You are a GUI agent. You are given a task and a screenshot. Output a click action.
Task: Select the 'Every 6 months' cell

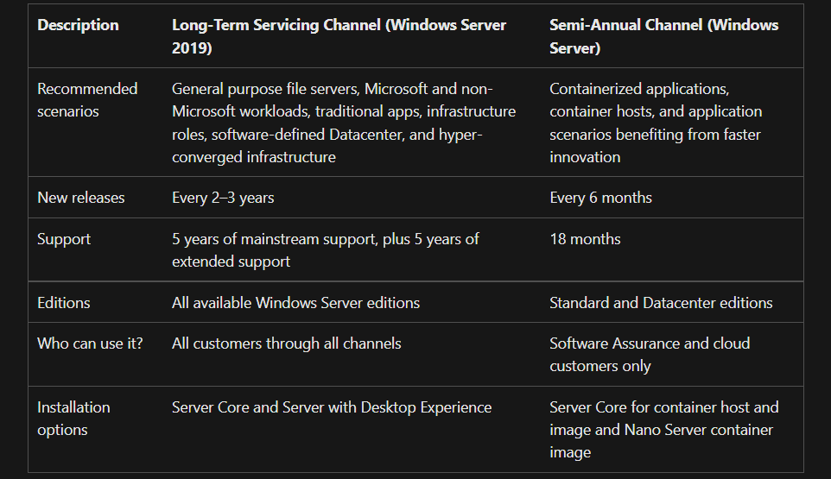point(600,198)
